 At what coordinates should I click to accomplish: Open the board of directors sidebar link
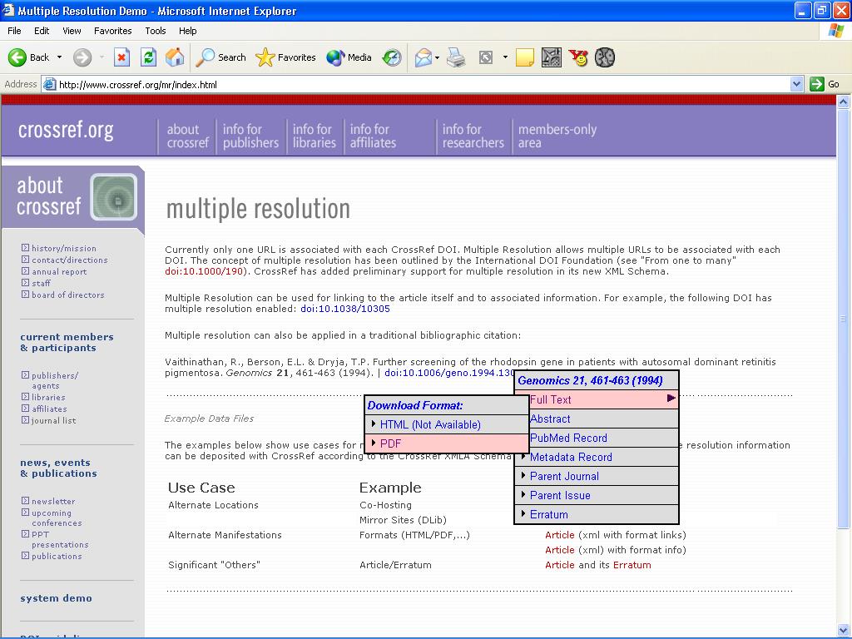(x=68, y=295)
